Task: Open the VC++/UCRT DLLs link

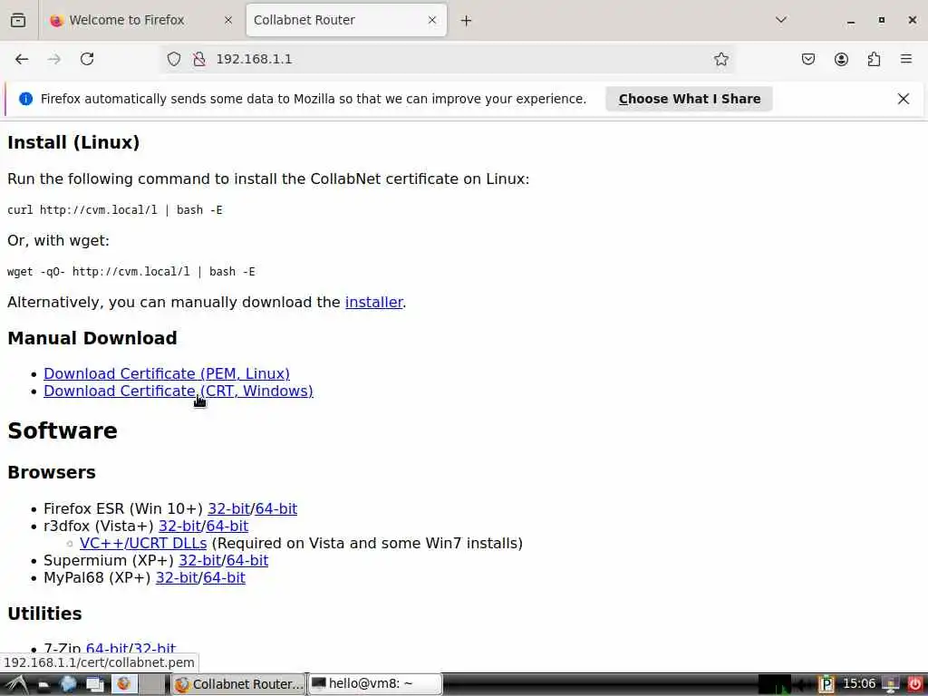Action: (x=143, y=544)
